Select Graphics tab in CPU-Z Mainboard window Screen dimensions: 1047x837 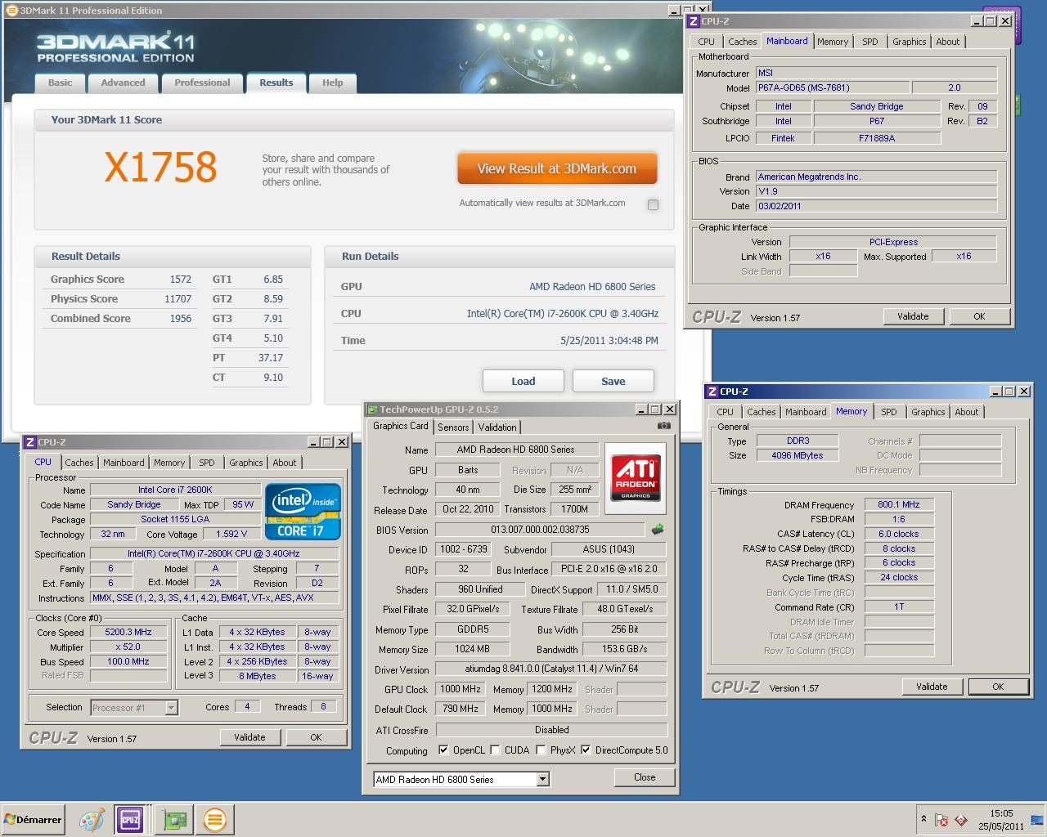pyautogui.click(x=910, y=42)
